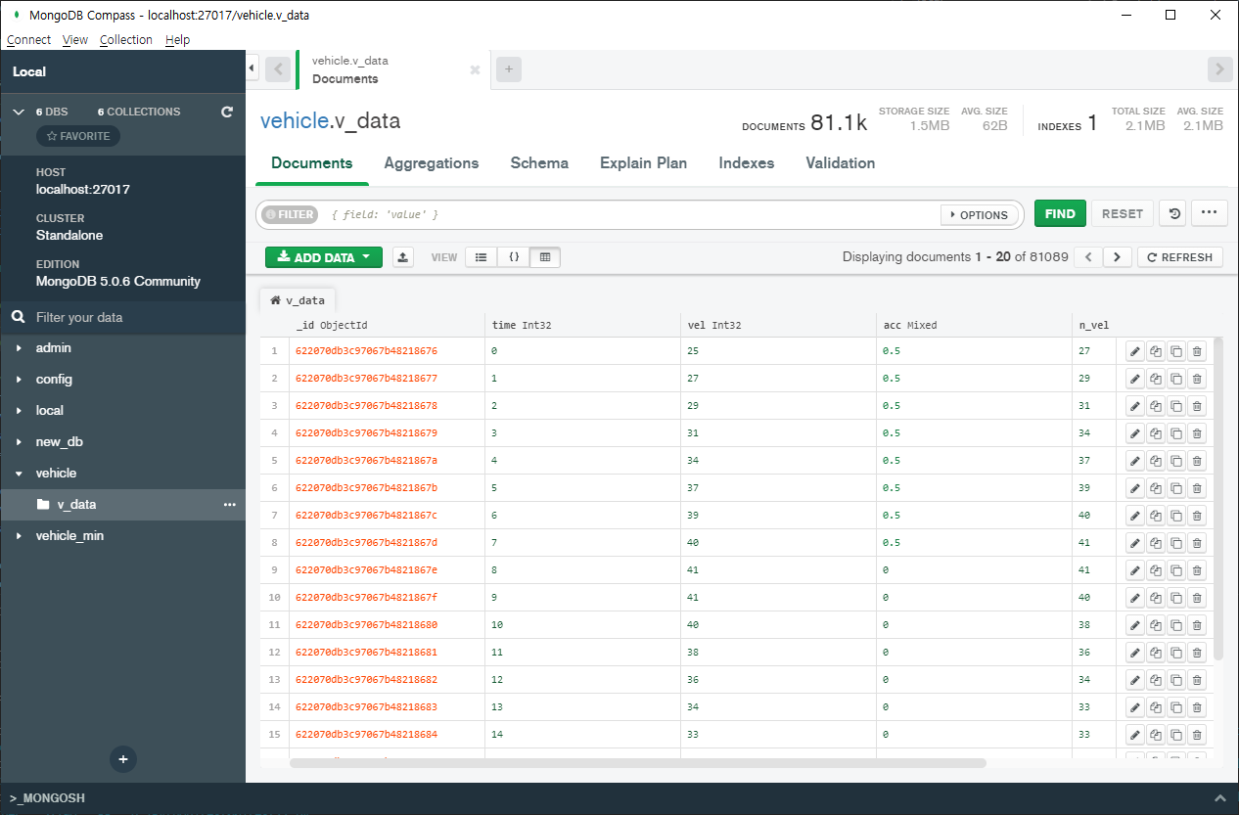The width and height of the screenshot is (1239, 815).
Task: Switch to List view
Action: coord(481,257)
